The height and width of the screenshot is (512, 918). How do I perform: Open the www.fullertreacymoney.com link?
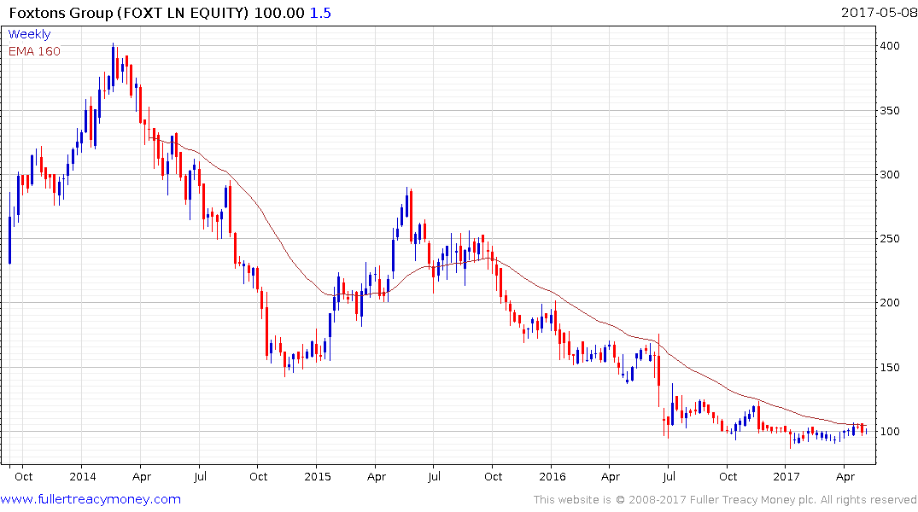coord(91,500)
